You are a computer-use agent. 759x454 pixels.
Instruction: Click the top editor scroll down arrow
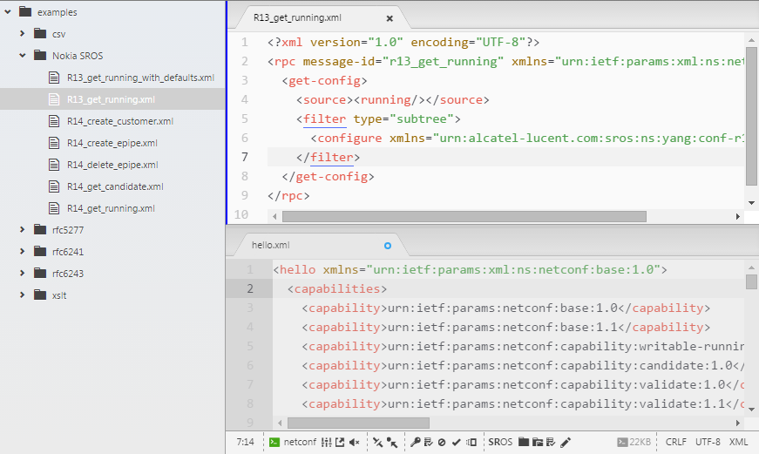pos(751,203)
